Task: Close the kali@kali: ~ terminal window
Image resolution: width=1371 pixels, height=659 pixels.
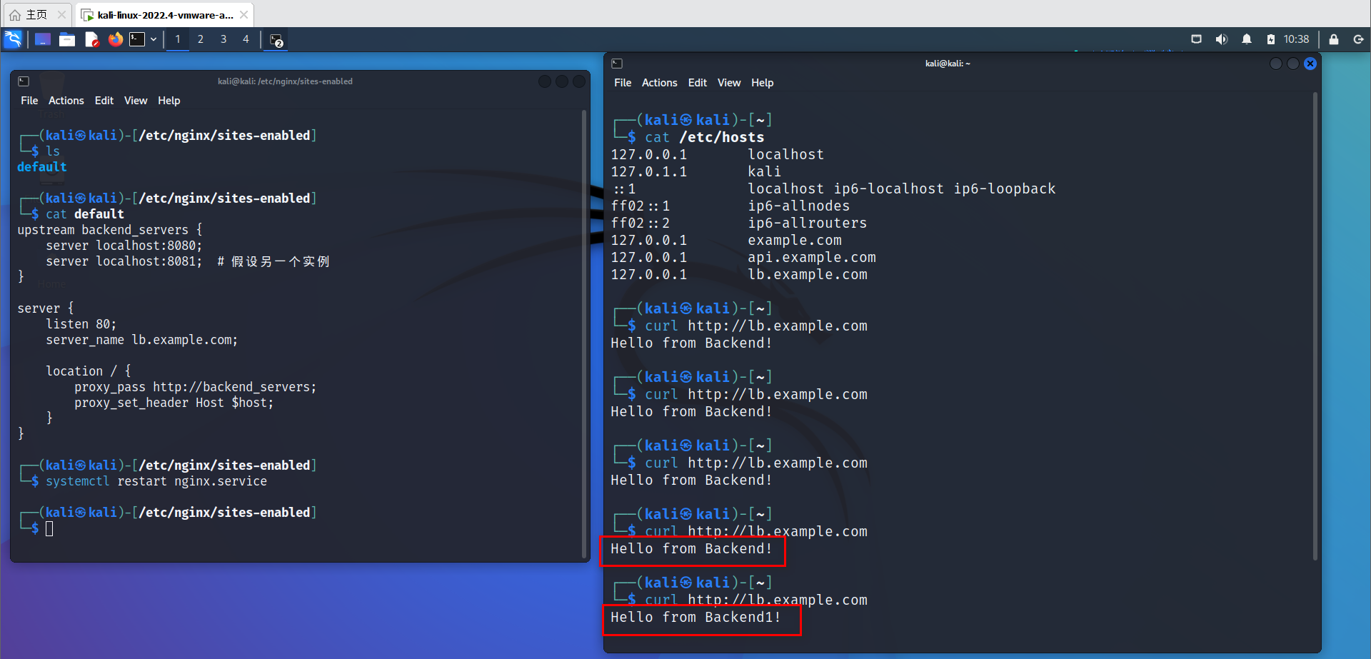Action: [1310, 64]
